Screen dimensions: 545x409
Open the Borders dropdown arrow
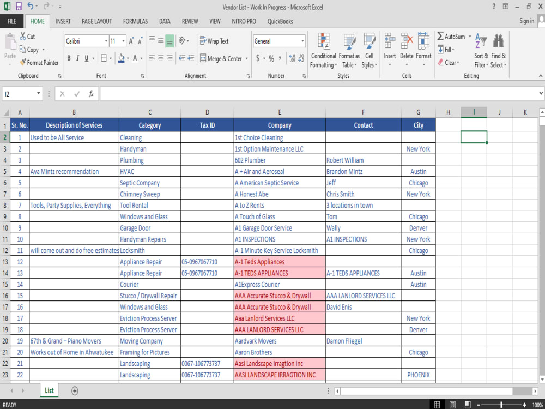point(111,58)
